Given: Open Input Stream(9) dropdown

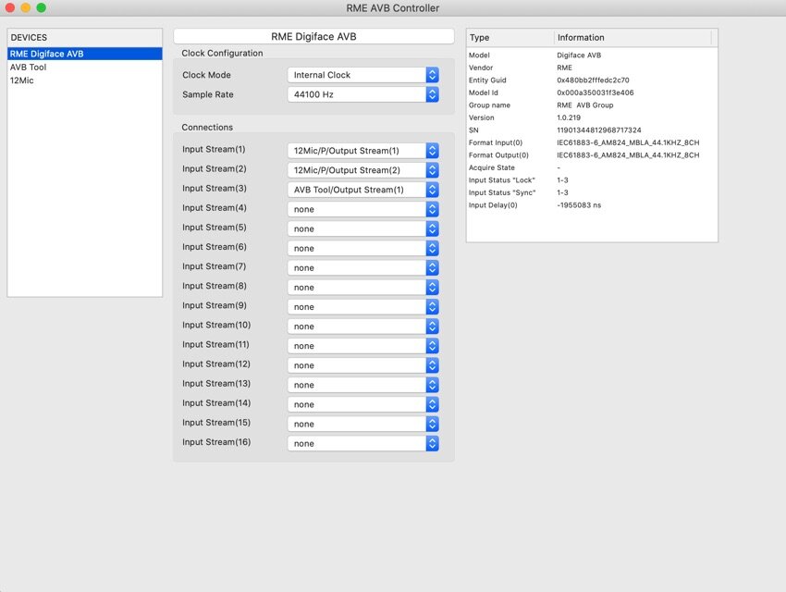Looking at the screenshot, I should click(x=362, y=307).
